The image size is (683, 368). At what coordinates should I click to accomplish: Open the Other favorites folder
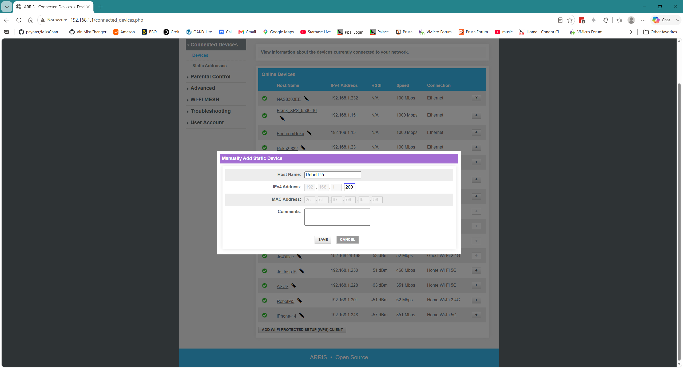point(660,32)
